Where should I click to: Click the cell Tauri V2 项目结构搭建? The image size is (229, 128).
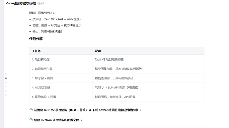(x=148, y=59)
